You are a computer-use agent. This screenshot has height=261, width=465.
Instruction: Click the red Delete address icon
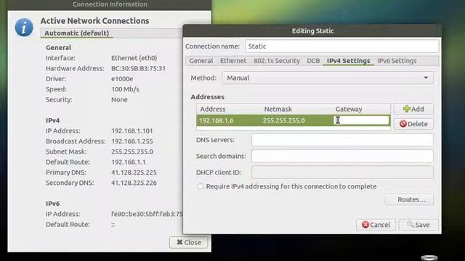click(403, 124)
